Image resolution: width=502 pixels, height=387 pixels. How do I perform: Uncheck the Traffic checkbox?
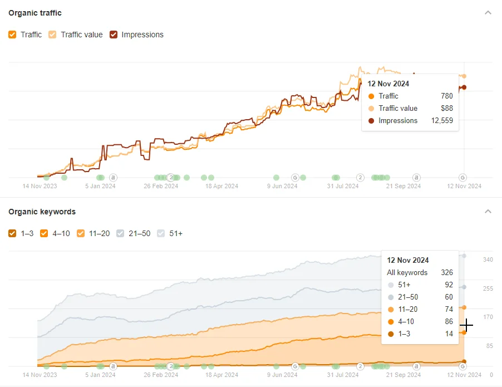coord(12,35)
